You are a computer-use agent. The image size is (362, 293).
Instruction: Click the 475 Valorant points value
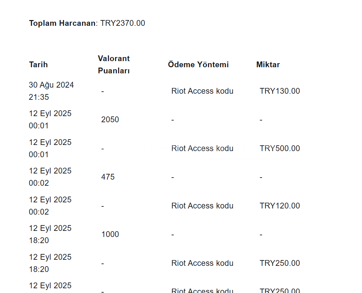click(108, 177)
